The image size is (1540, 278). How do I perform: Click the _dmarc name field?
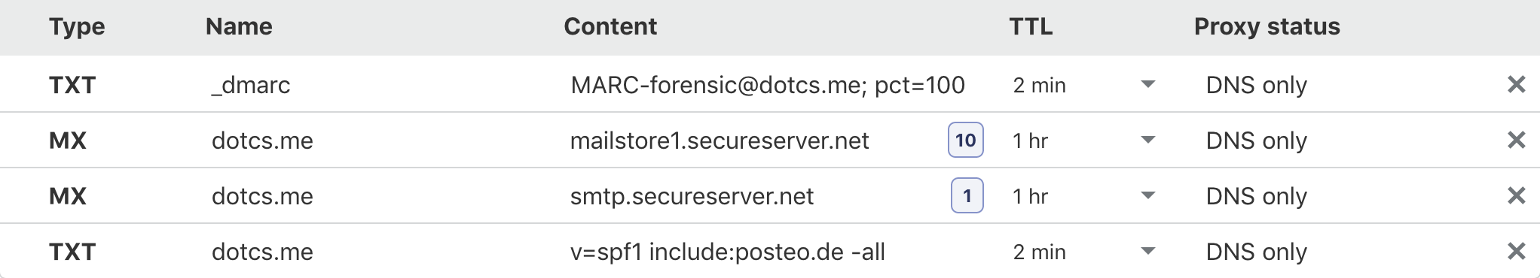[251, 85]
